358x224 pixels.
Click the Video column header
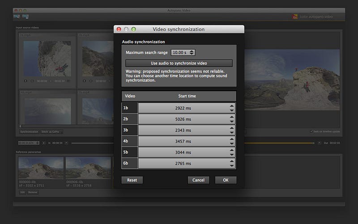pos(130,96)
